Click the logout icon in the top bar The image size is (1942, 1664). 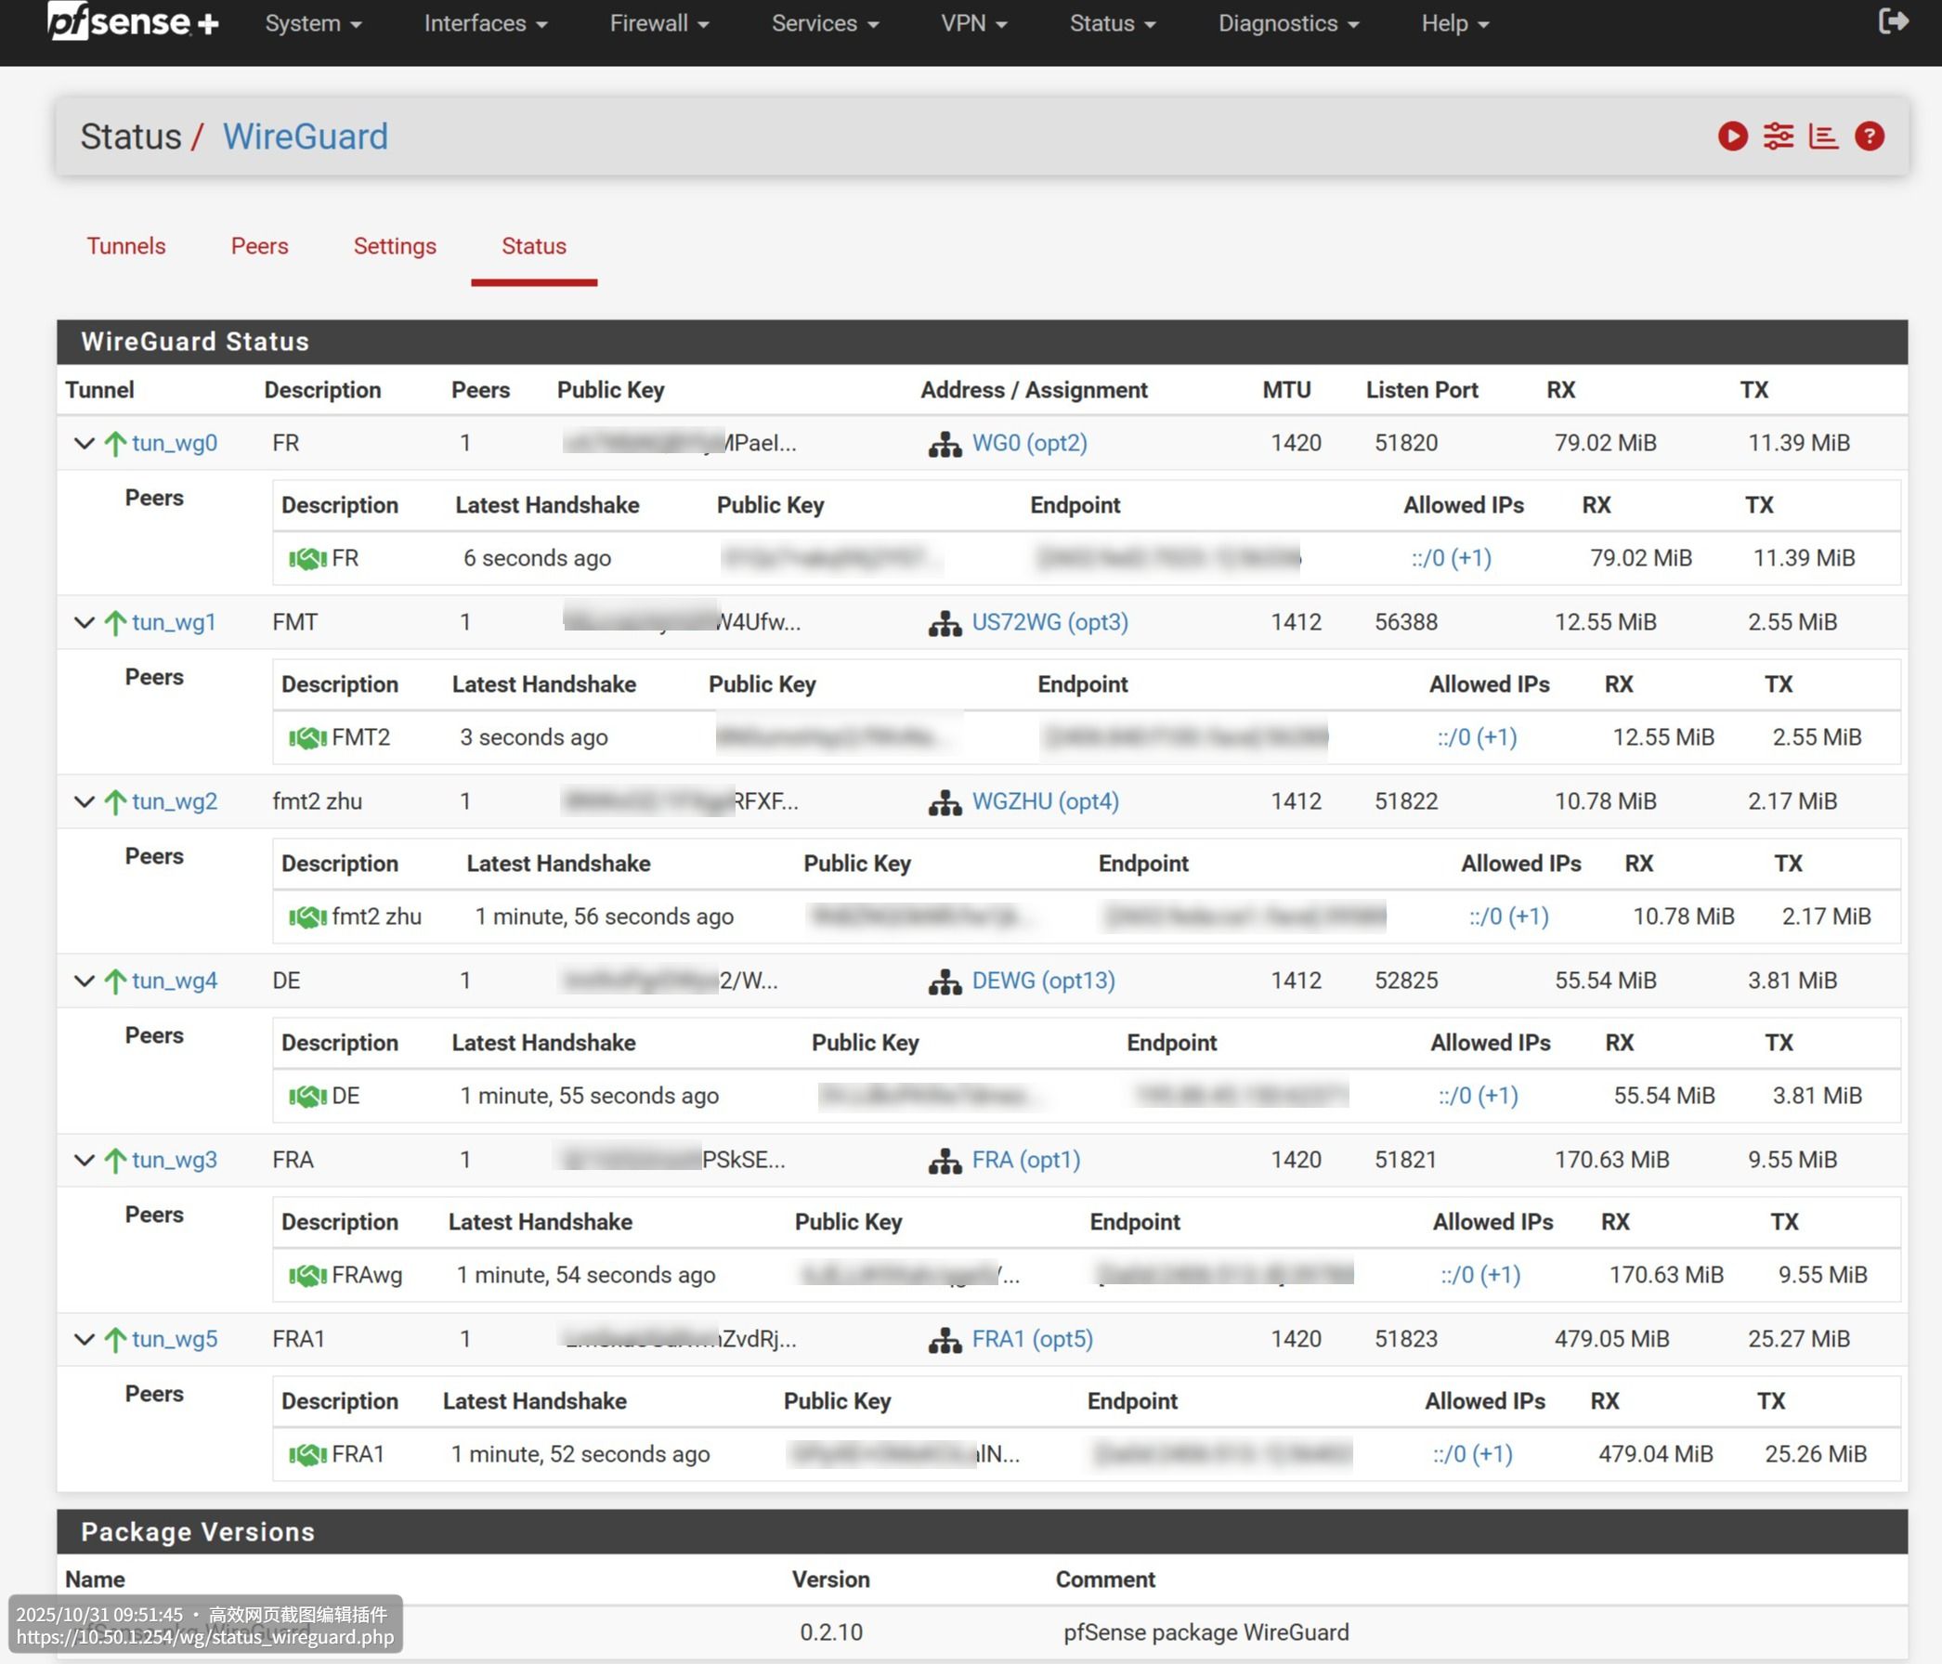(x=1894, y=21)
